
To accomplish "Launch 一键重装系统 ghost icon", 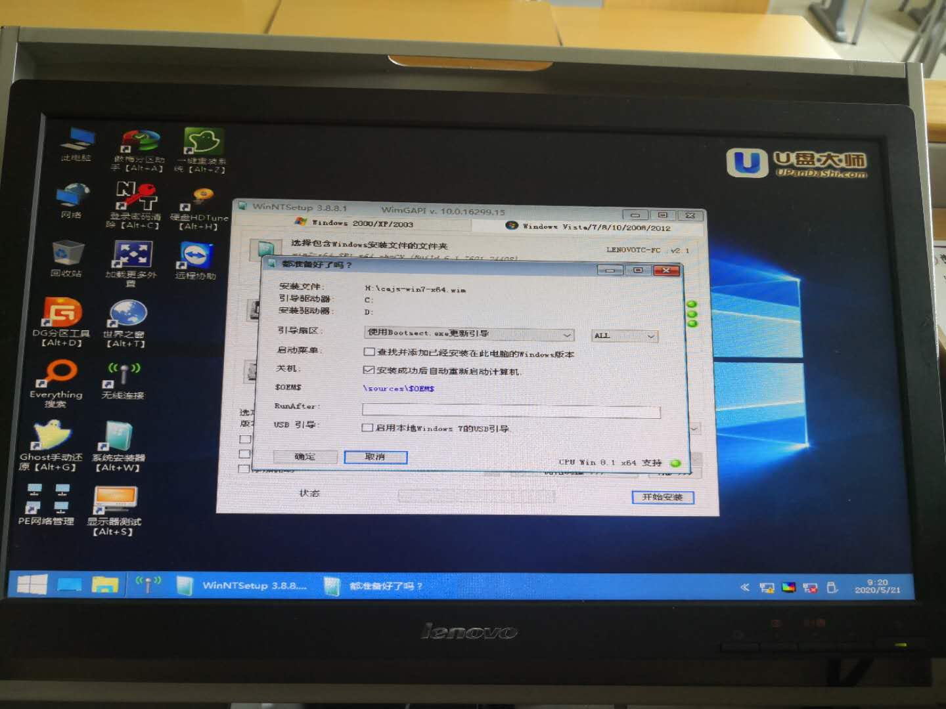I will click(202, 150).
